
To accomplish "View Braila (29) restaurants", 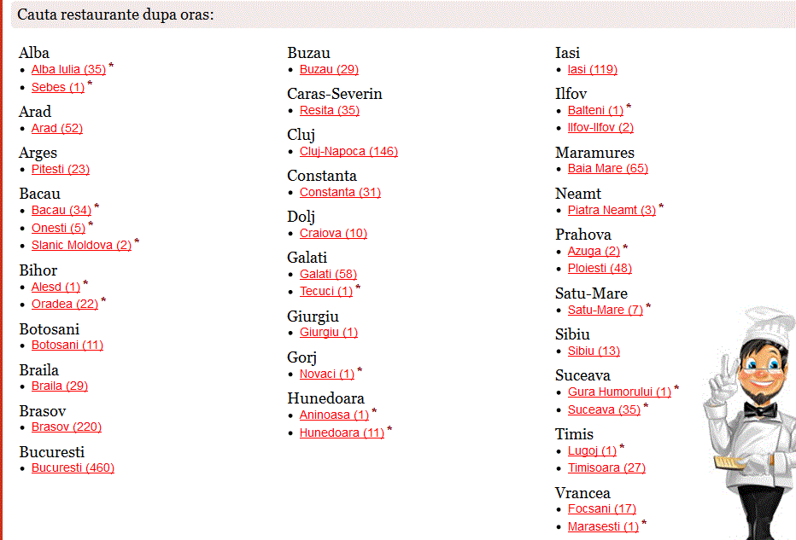I will click(60, 386).
